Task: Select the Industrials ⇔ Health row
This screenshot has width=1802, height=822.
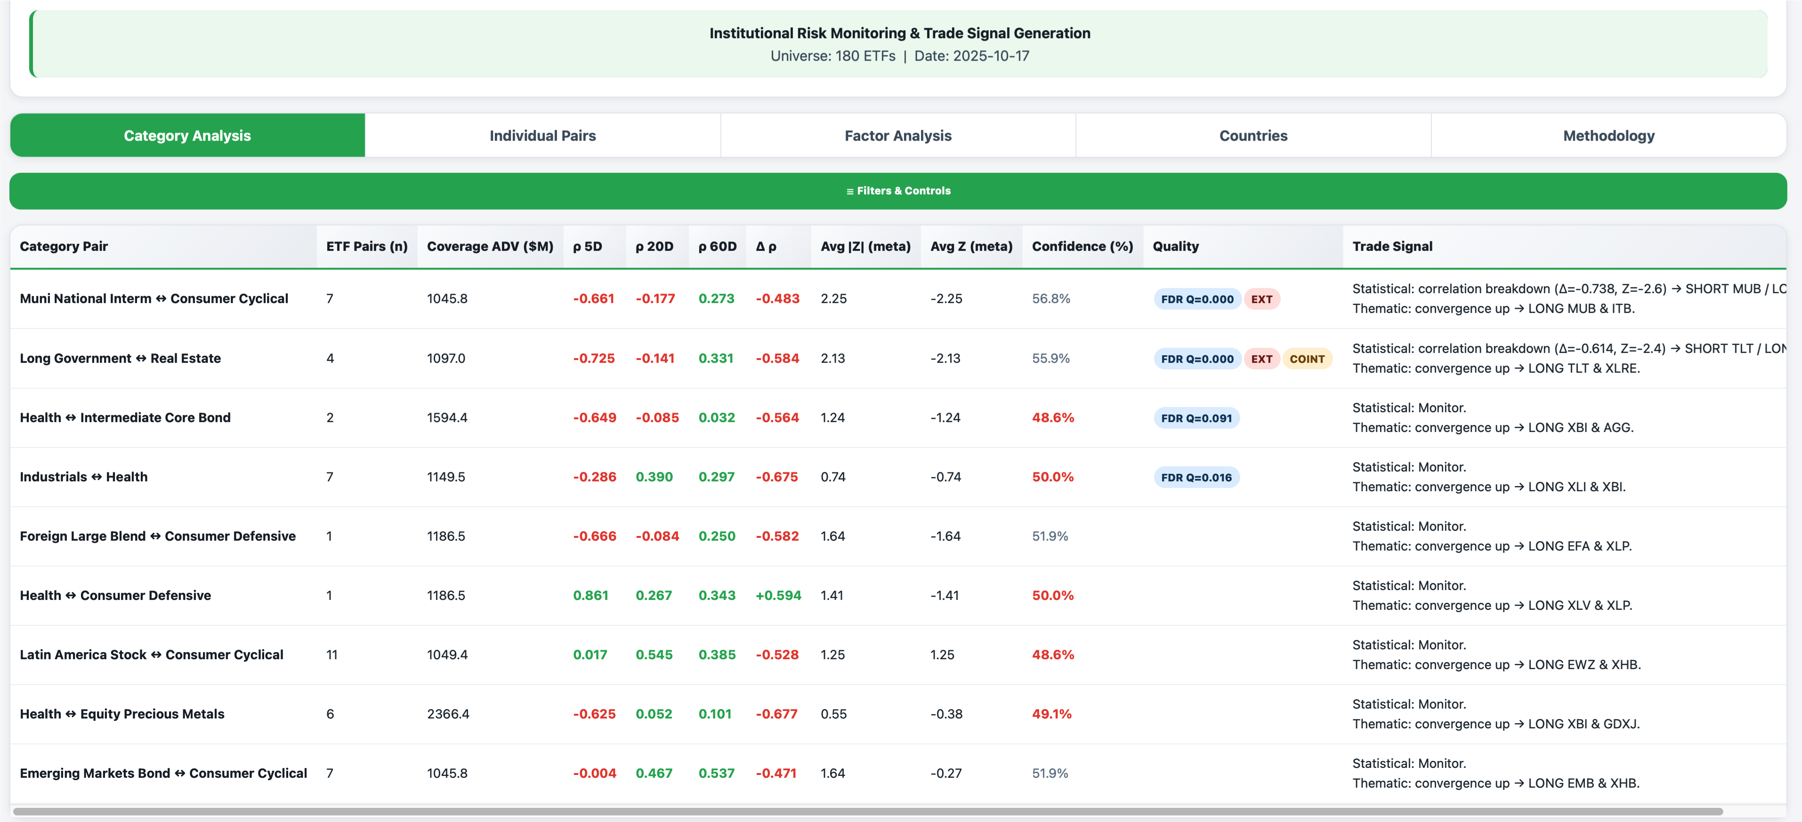Action: click(84, 477)
